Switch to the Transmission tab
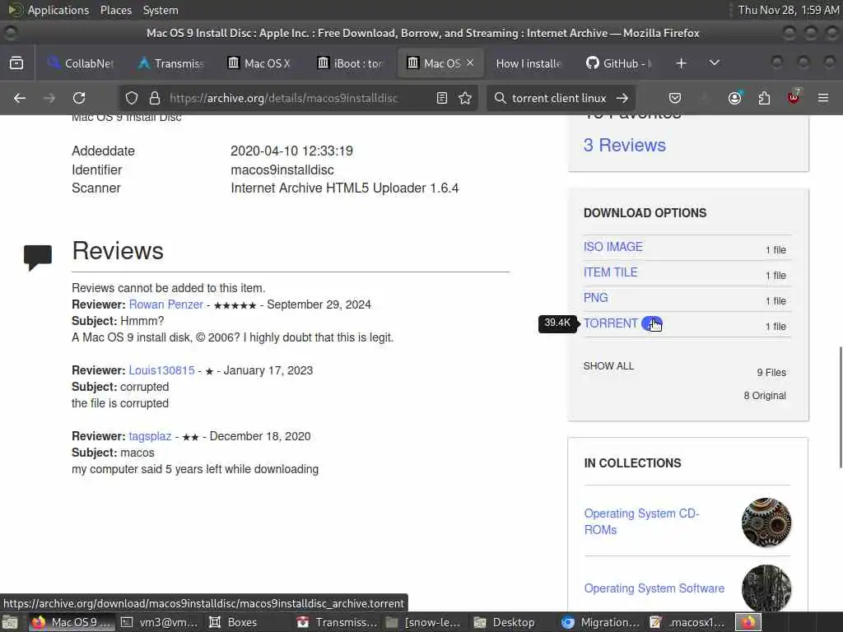This screenshot has width=843, height=632. (171, 63)
